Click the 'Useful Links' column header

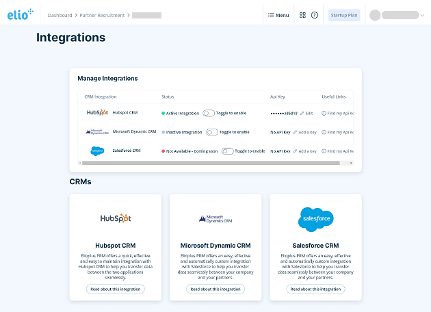[x=334, y=96]
